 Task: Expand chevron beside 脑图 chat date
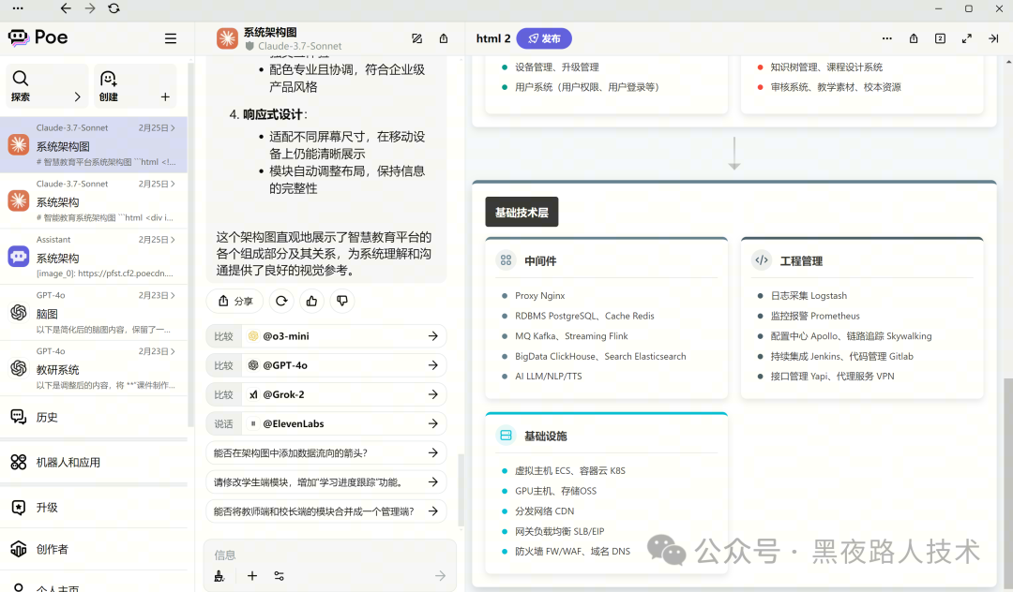173,295
